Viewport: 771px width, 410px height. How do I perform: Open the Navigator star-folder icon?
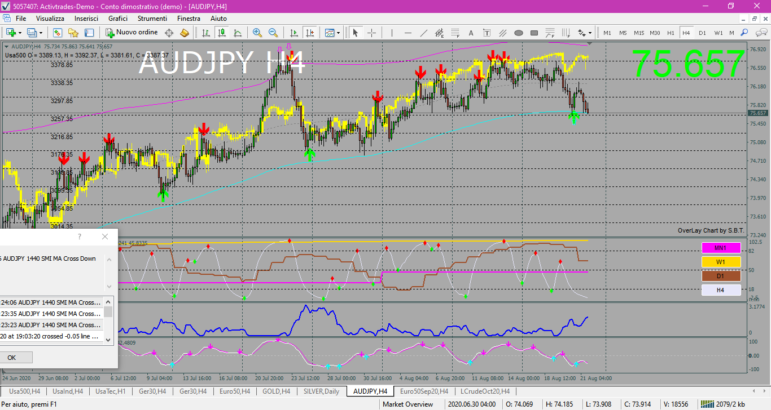73,33
